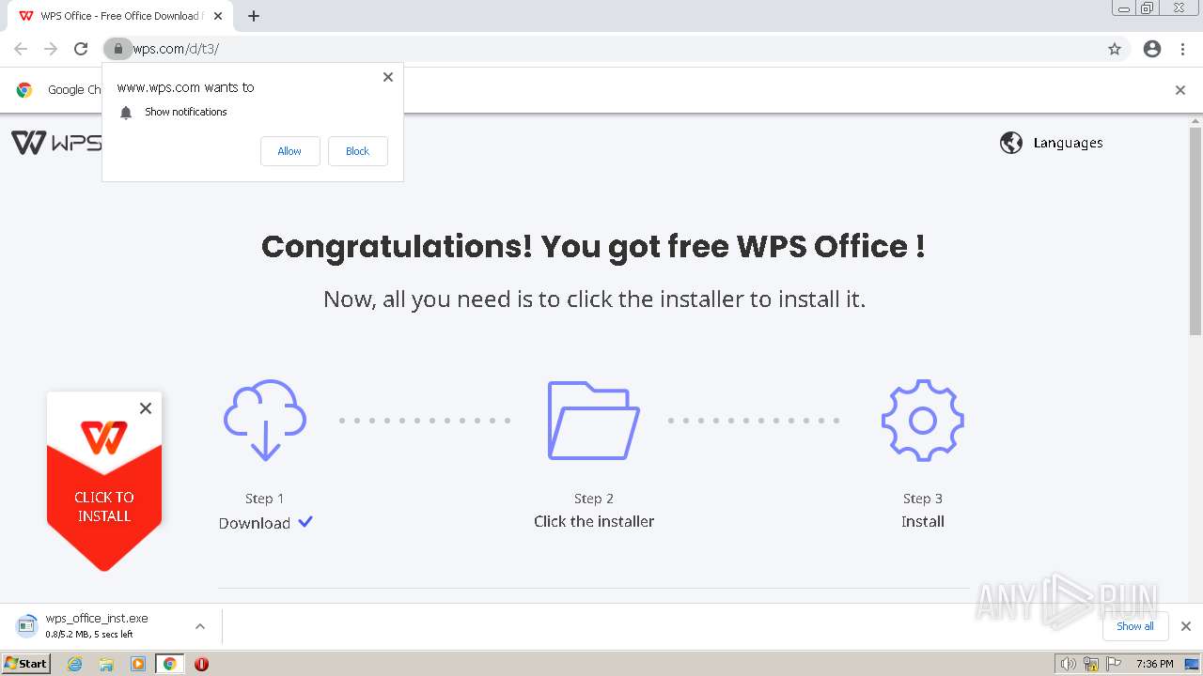Click the red stop-sign taskbar icon
This screenshot has height=676, width=1203.
[x=201, y=664]
